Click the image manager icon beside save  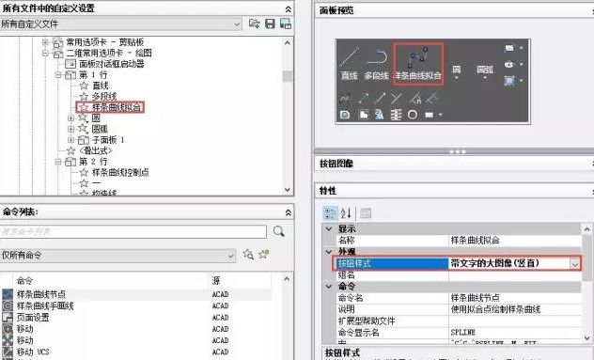coord(286,23)
